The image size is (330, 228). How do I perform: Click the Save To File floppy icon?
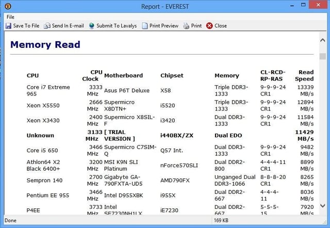(8, 26)
